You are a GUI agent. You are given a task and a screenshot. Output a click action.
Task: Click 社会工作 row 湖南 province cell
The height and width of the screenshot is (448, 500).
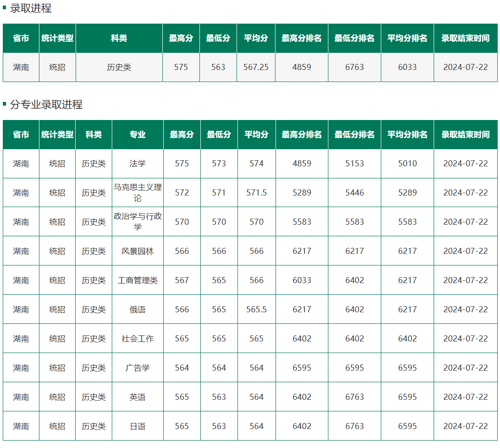click(21, 339)
